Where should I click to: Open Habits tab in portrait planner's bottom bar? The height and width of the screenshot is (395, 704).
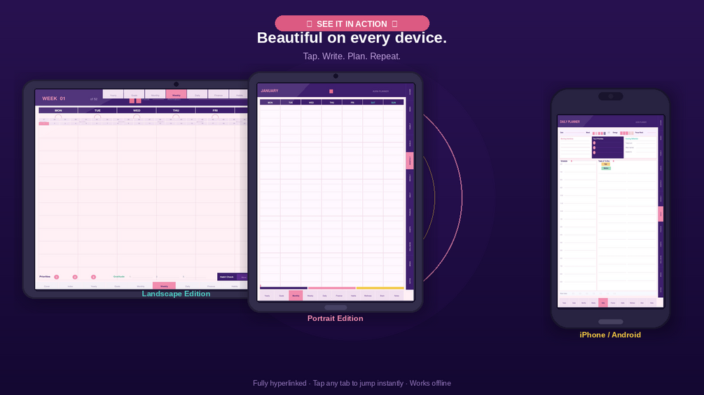[x=353, y=296]
